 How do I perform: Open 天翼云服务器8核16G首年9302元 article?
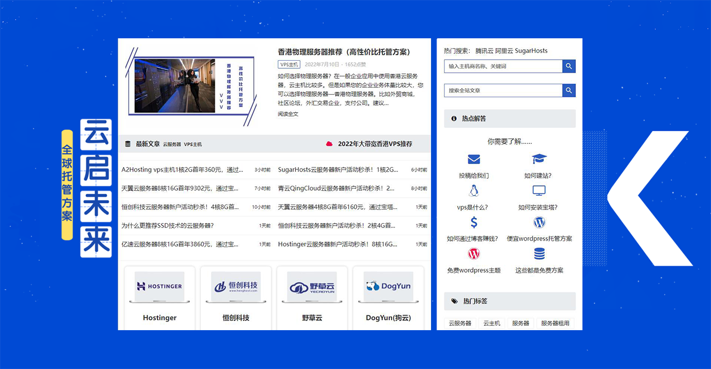tap(180, 188)
